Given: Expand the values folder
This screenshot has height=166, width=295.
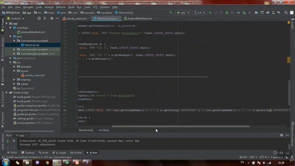Looking at the screenshot, I should [14, 84].
